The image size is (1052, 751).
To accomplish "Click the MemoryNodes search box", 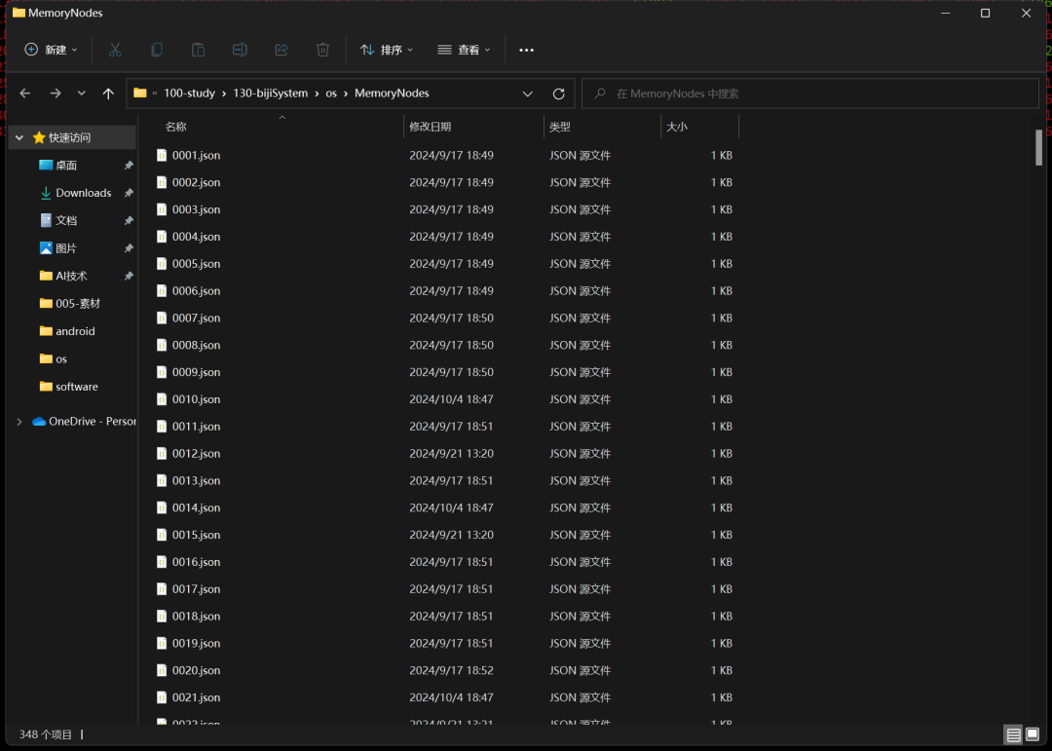I will click(818, 94).
